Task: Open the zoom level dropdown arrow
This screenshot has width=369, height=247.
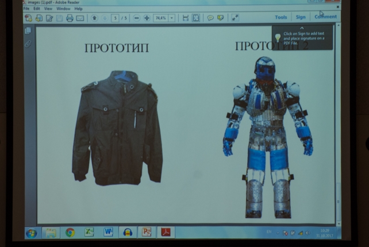Action: [x=172, y=18]
